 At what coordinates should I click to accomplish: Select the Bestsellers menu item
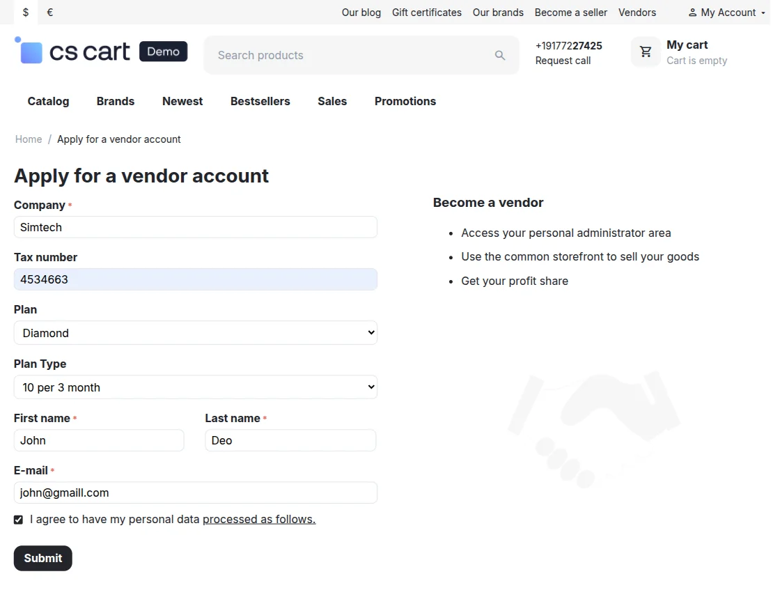(x=260, y=101)
